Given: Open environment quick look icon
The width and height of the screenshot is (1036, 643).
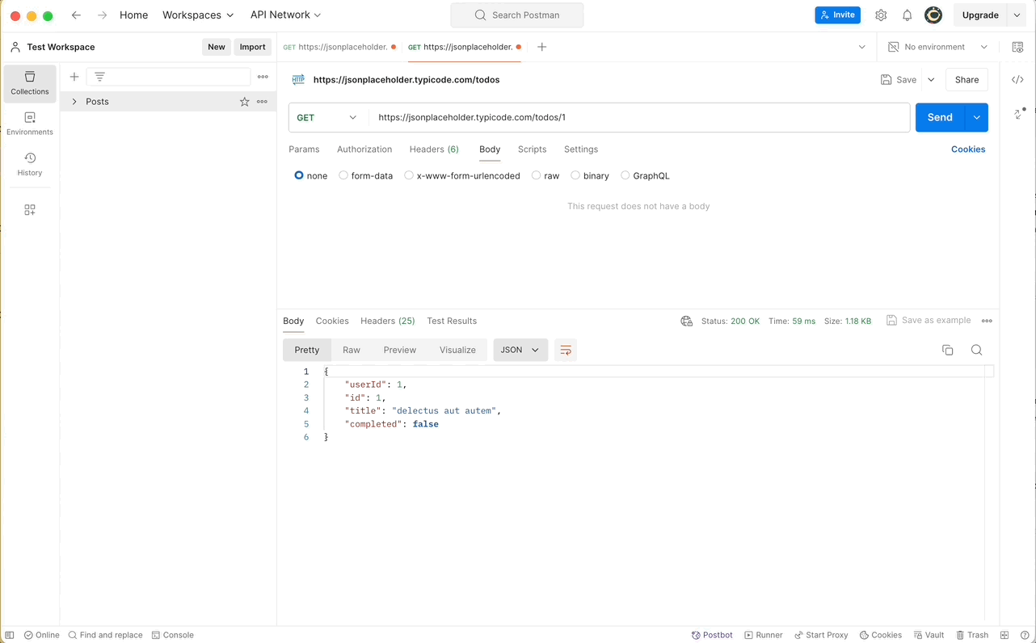Looking at the screenshot, I should pyautogui.click(x=1017, y=47).
